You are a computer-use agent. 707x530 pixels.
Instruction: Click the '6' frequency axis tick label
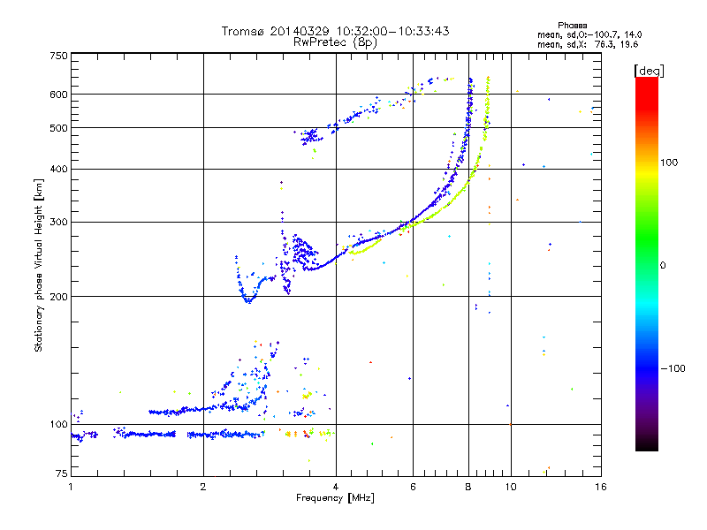pyautogui.click(x=413, y=487)
